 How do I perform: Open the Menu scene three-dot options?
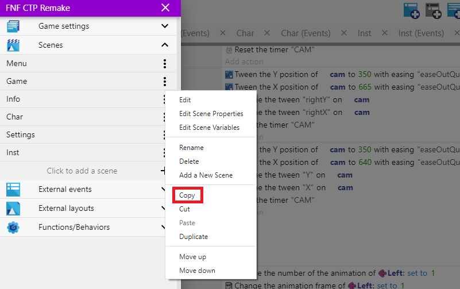tap(165, 64)
